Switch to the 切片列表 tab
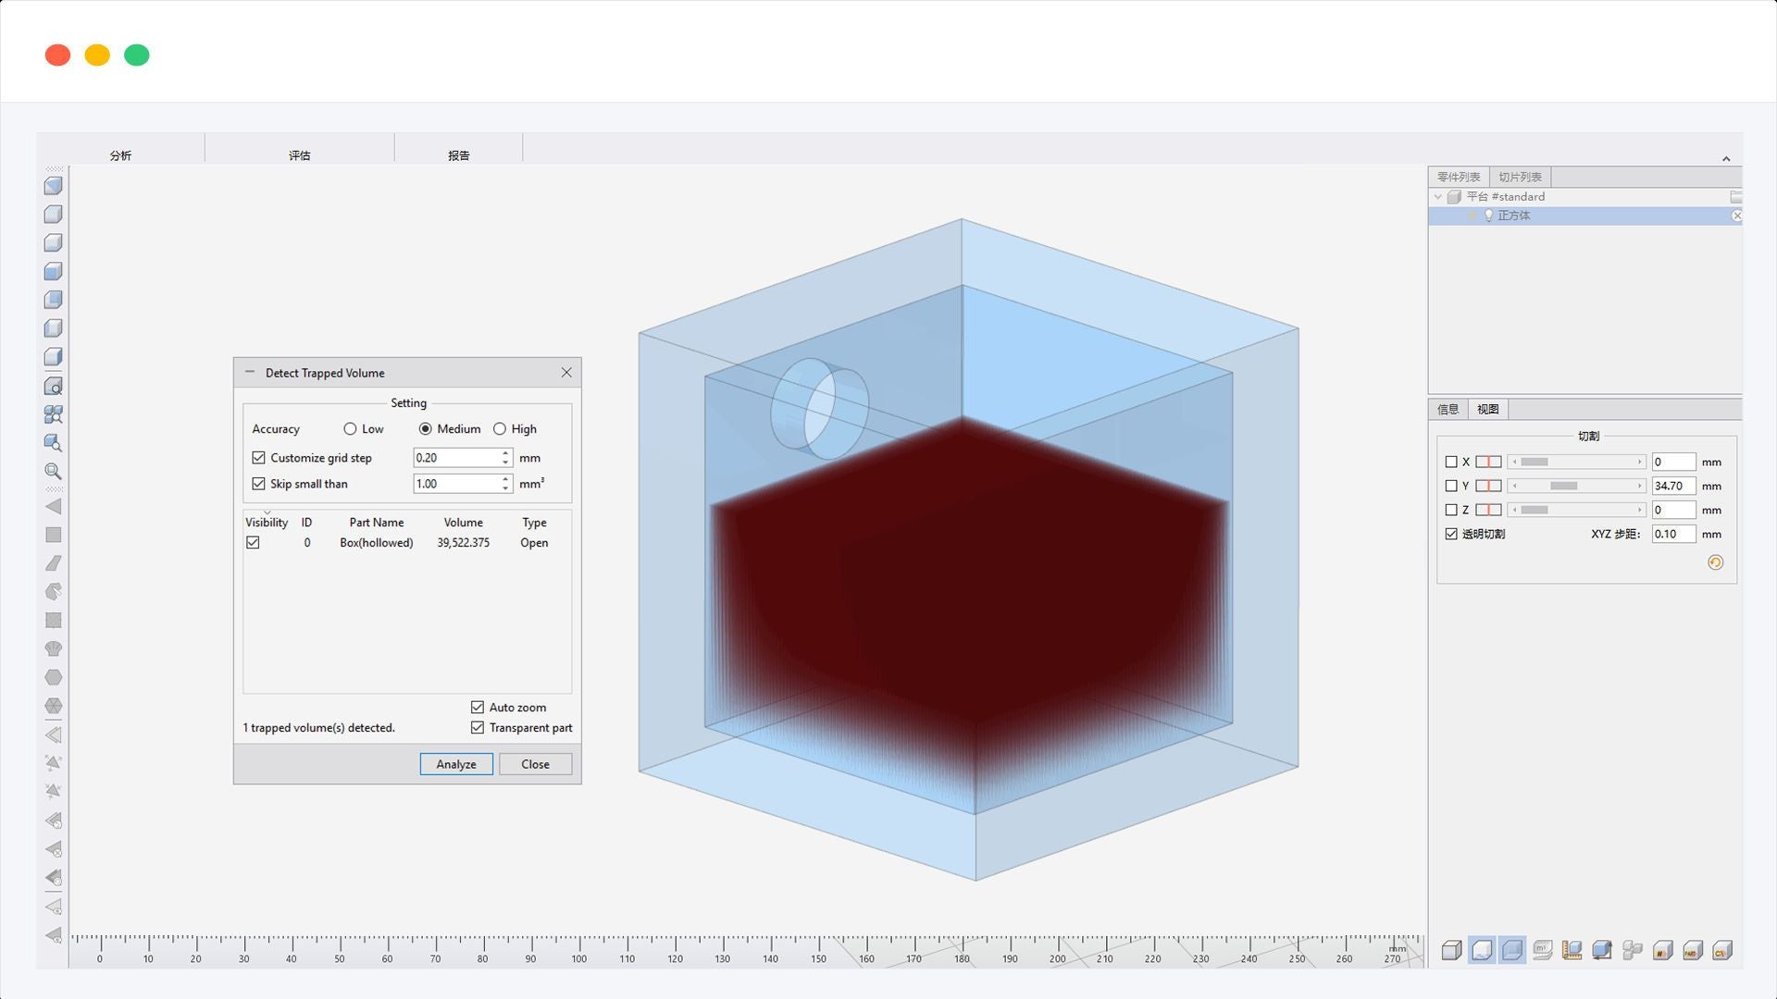 [1520, 177]
